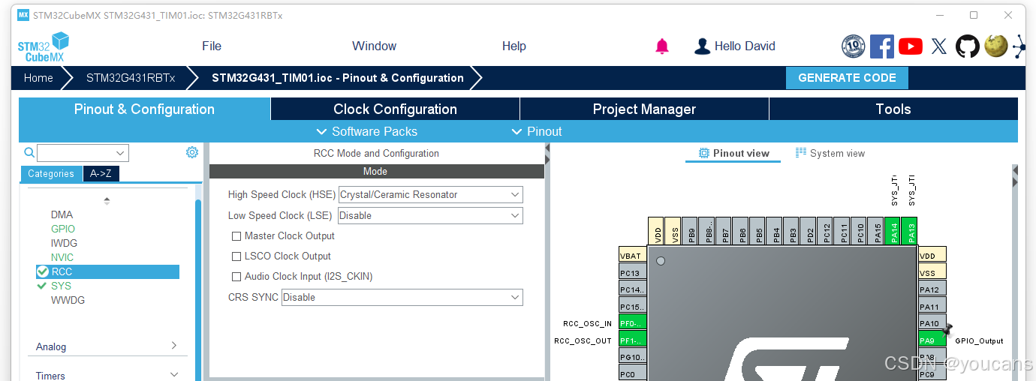Viewport: 1036px width, 381px height.
Task: Click the STM32CubeMX logo
Action: click(44, 46)
